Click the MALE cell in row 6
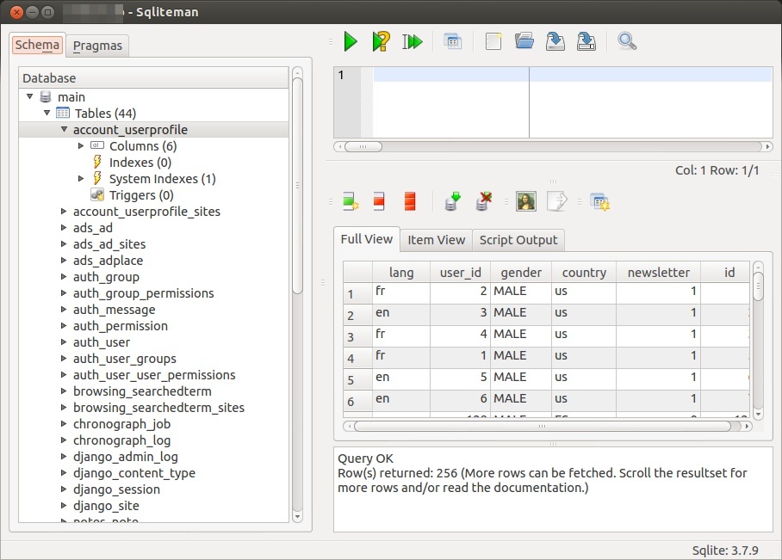This screenshot has width=782, height=560. click(x=521, y=401)
